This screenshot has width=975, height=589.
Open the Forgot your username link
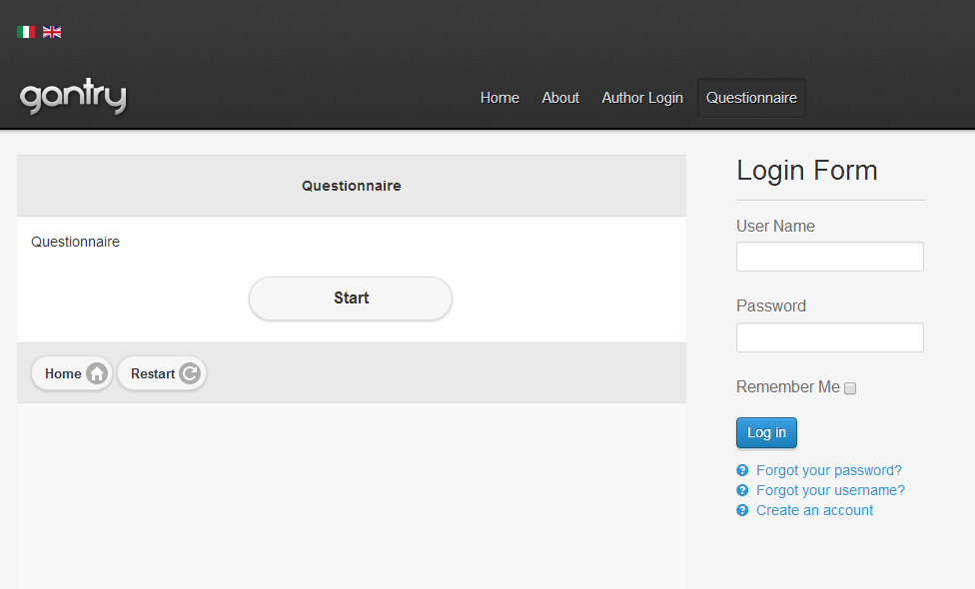[830, 490]
